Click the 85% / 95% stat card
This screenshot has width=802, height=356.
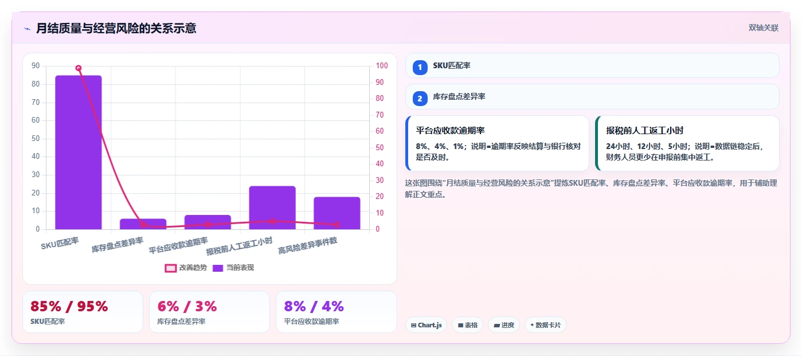[83, 312]
